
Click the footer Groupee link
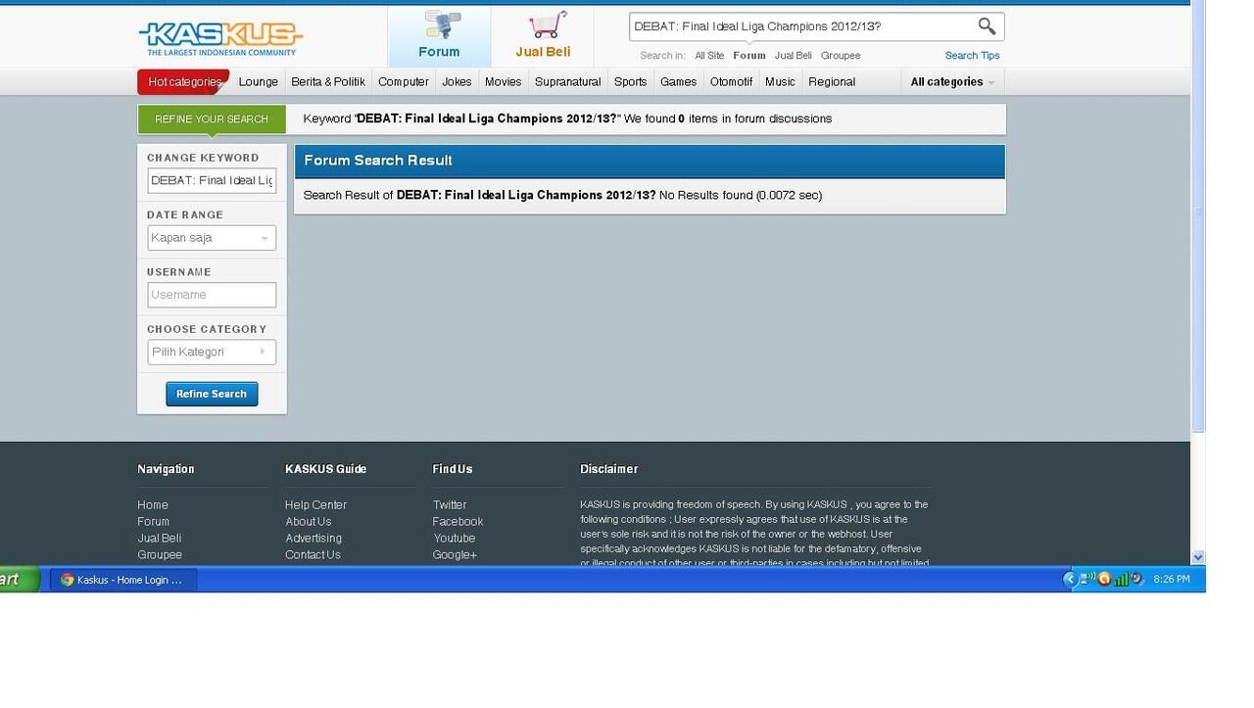pos(160,555)
